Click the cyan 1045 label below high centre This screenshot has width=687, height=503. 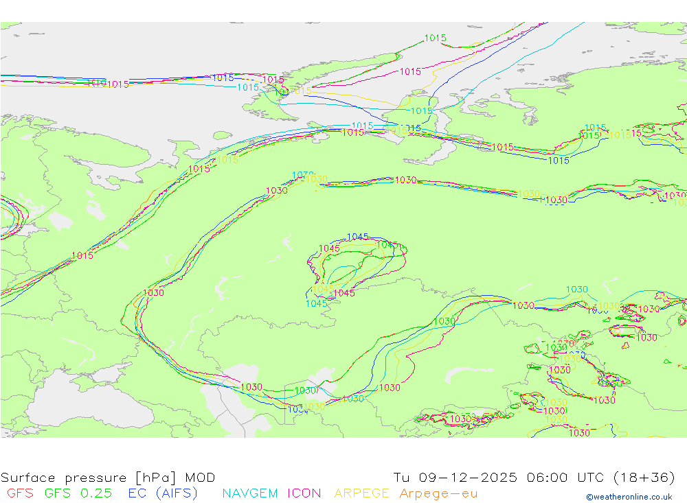[x=316, y=303]
